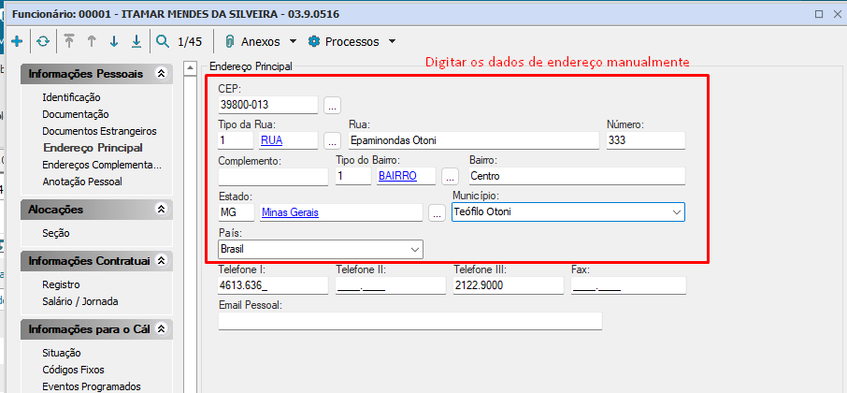Go to the previous record
Screen dimensions: 847x393
point(92,41)
